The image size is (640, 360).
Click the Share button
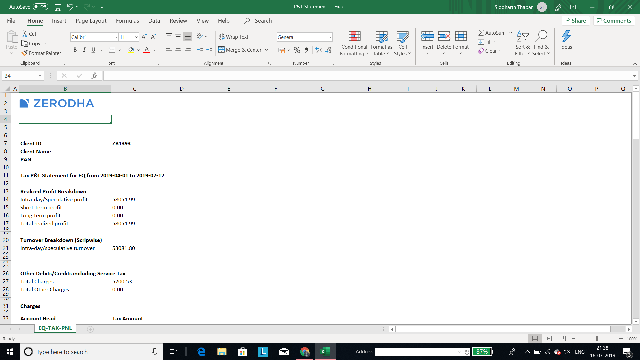576,21
